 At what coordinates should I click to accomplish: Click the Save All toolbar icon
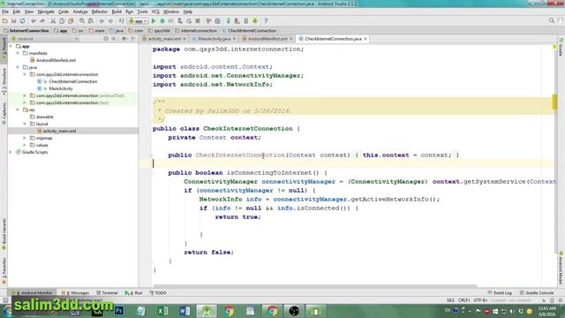point(14,21)
